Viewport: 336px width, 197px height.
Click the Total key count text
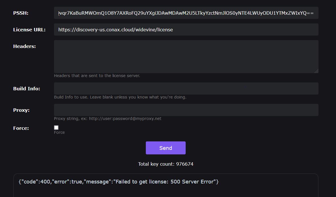click(x=166, y=164)
